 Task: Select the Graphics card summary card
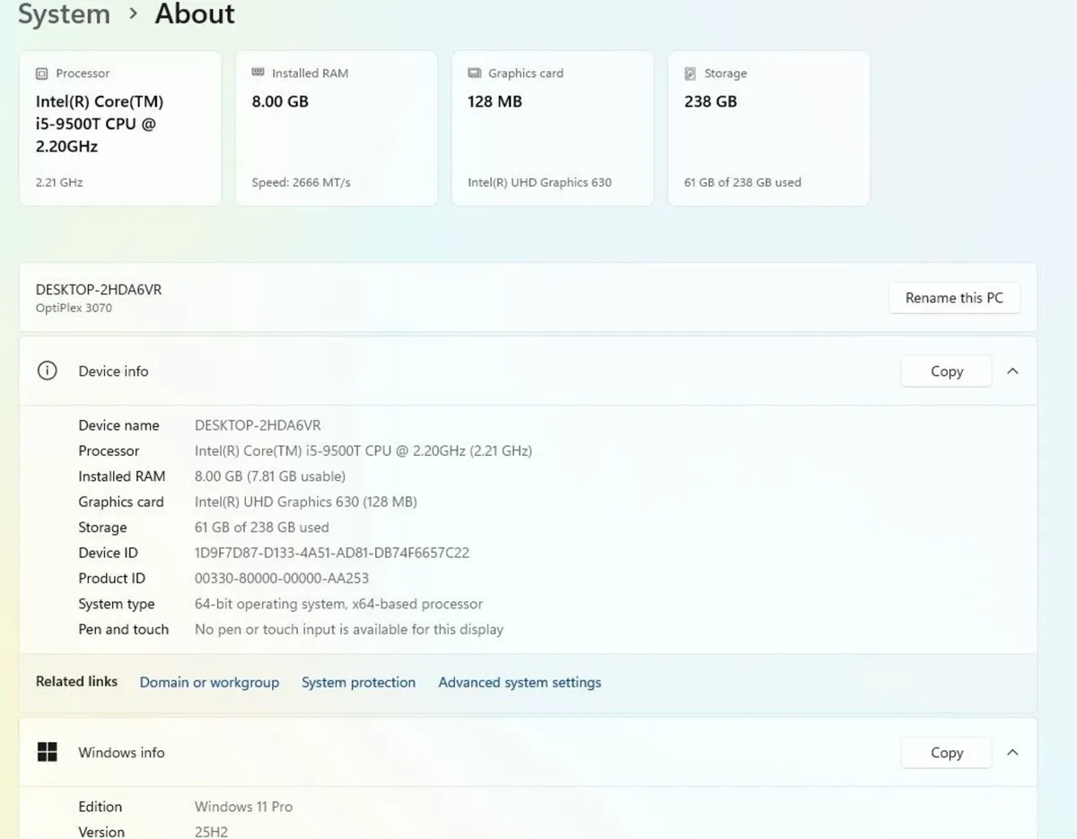[x=553, y=128]
